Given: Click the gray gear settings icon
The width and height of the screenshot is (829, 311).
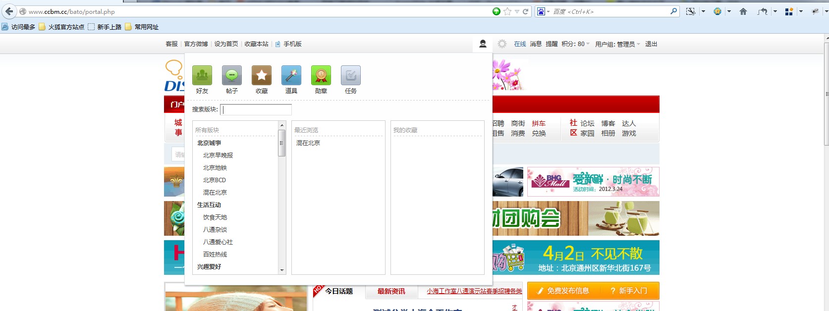Looking at the screenshot, I should point(502,44).
